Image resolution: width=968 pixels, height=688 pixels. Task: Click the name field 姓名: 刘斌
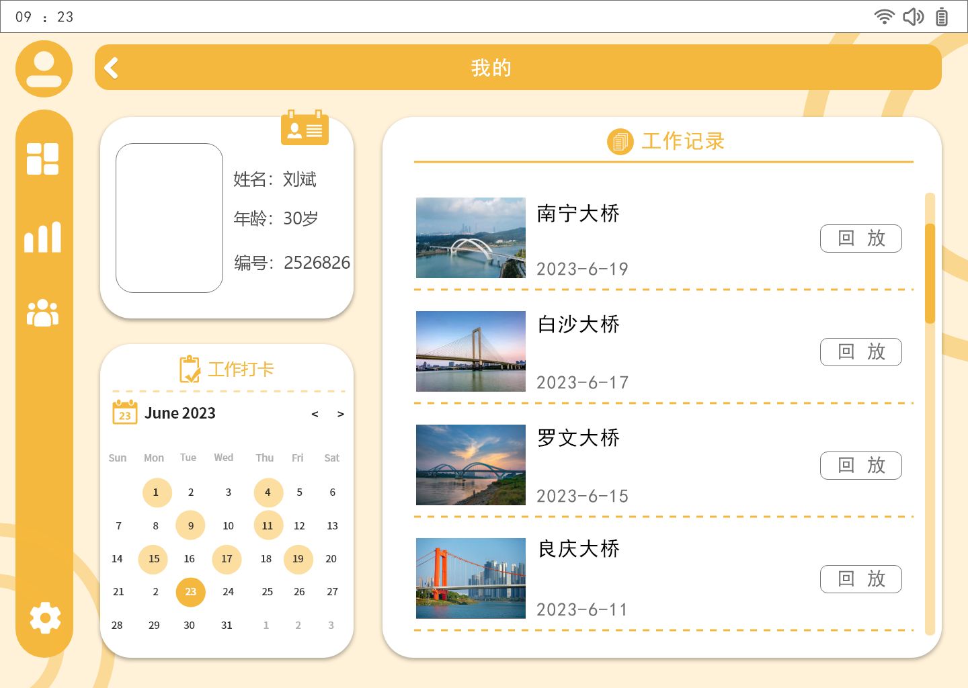[275, 179]
